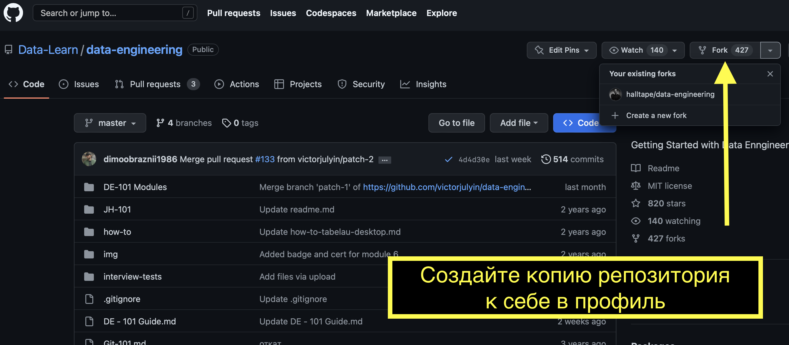Open Update readme.md commit message
The width and height of the screenshot is (789, 345).
point(296,209)
